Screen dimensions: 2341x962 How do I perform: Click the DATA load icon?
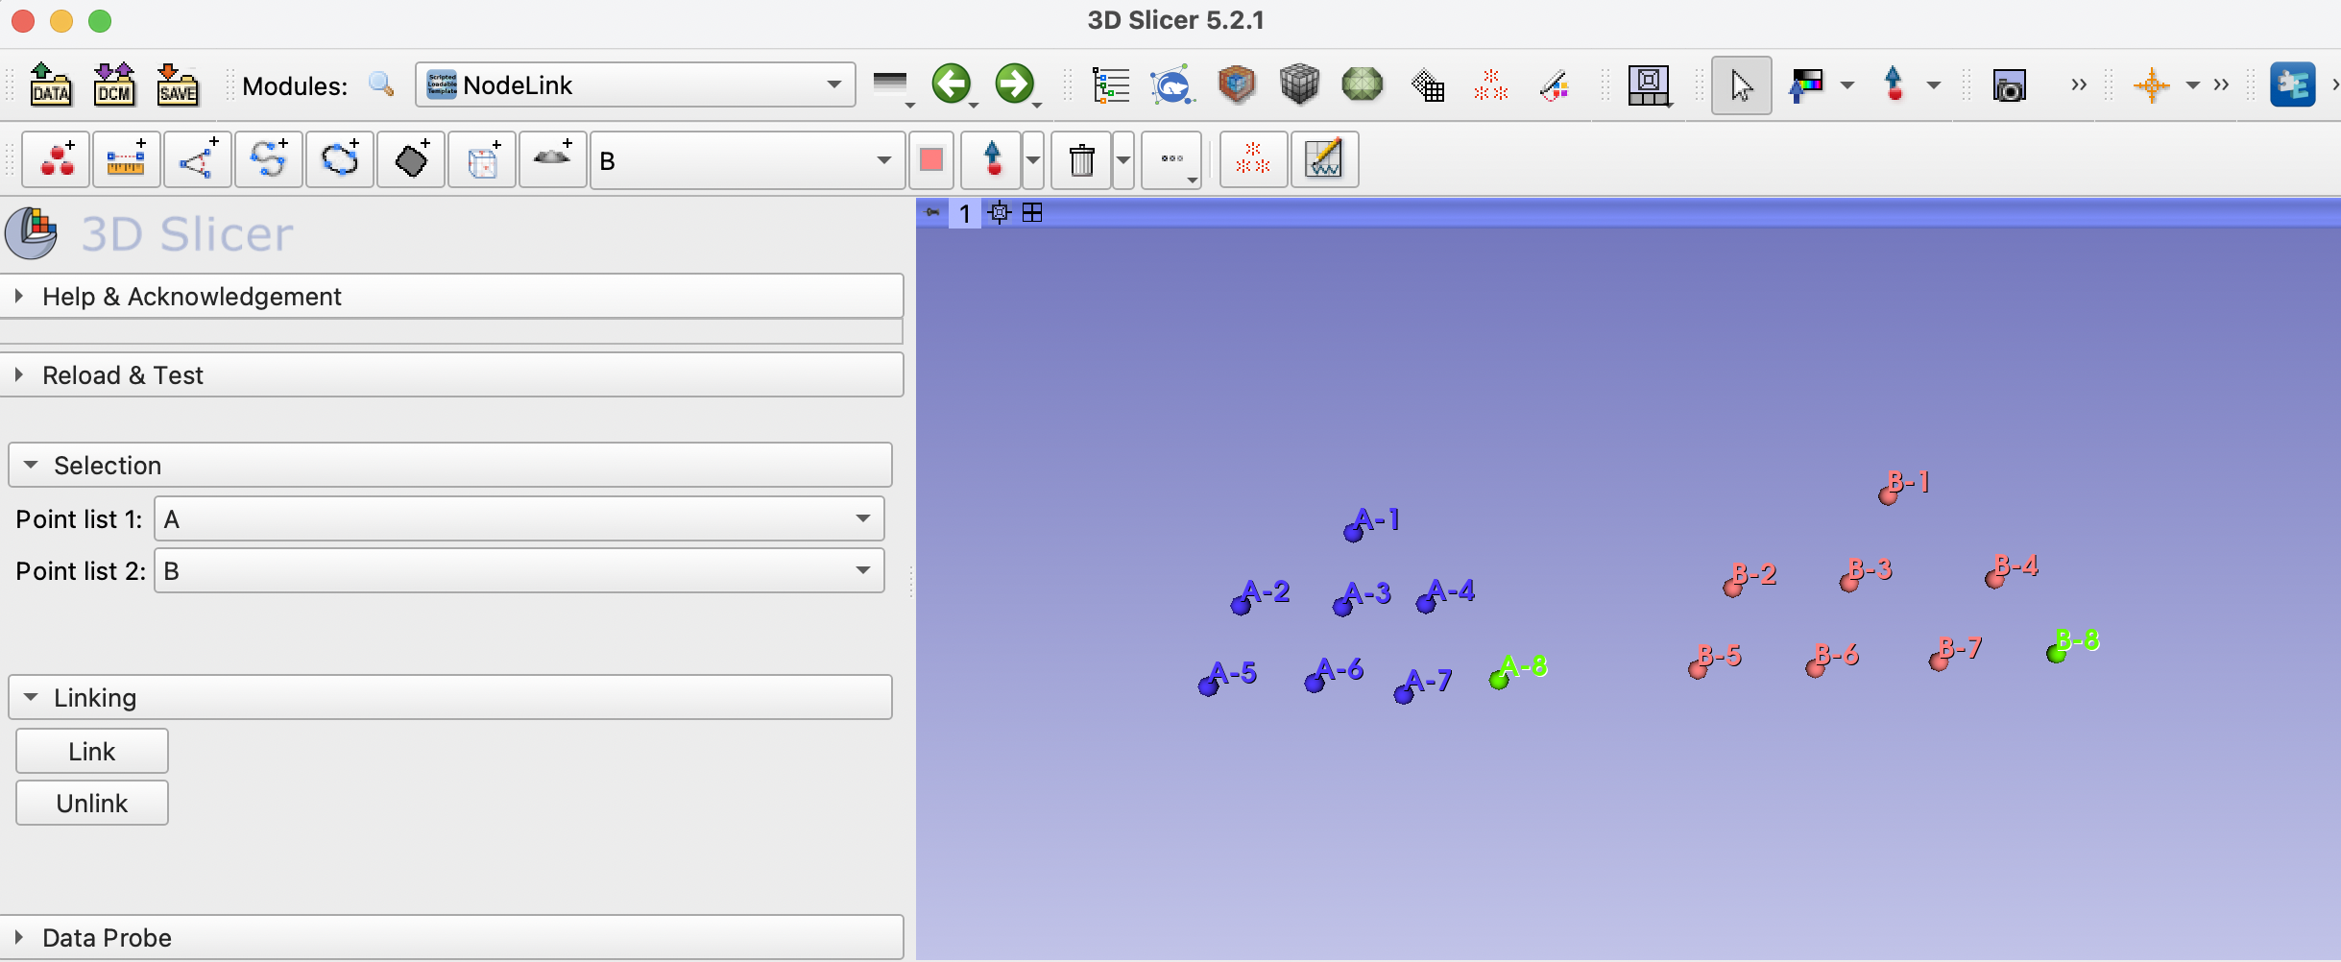coord(50,84)
